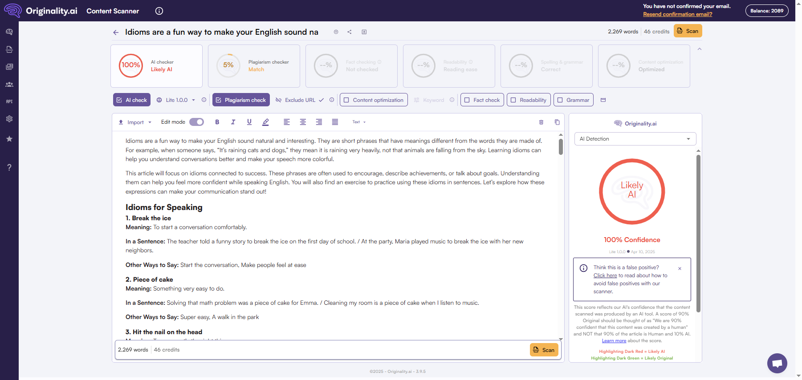802x380 pixels.
Task: Click the info icon next to Keyword
Action: pos(452,100)
